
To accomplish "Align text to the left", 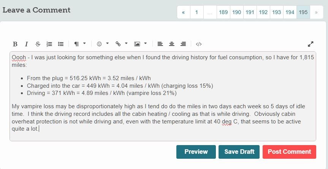I will coord(160,44).
